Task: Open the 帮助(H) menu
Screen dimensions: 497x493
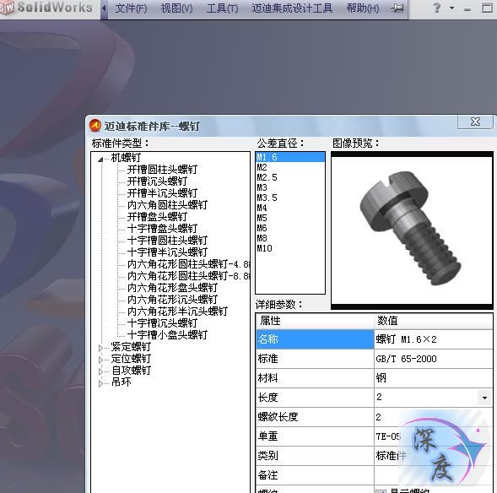Action: pos(363,8)
